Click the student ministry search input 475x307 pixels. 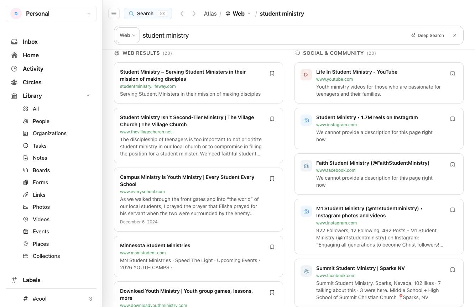(x=274, y=35)
